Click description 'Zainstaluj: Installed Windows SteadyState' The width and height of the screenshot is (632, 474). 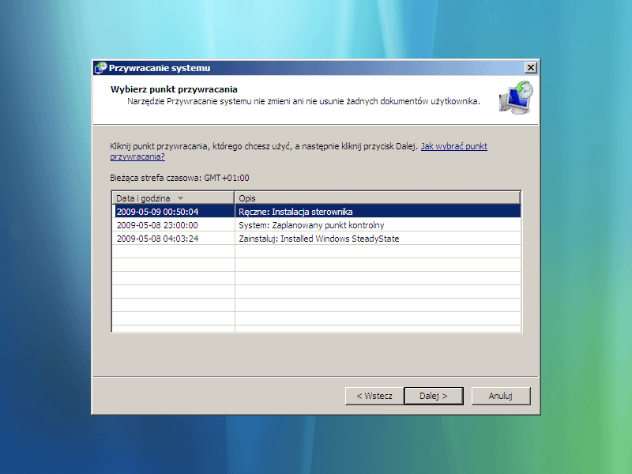pyautogui.click(x=319, y=239)
